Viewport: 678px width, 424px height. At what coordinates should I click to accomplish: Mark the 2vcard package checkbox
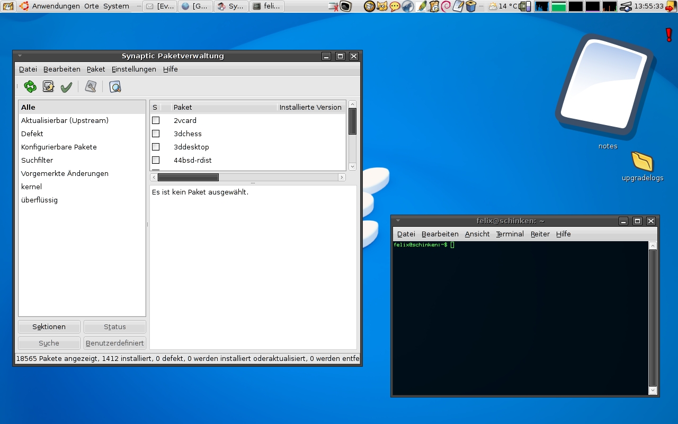[156, 120]
